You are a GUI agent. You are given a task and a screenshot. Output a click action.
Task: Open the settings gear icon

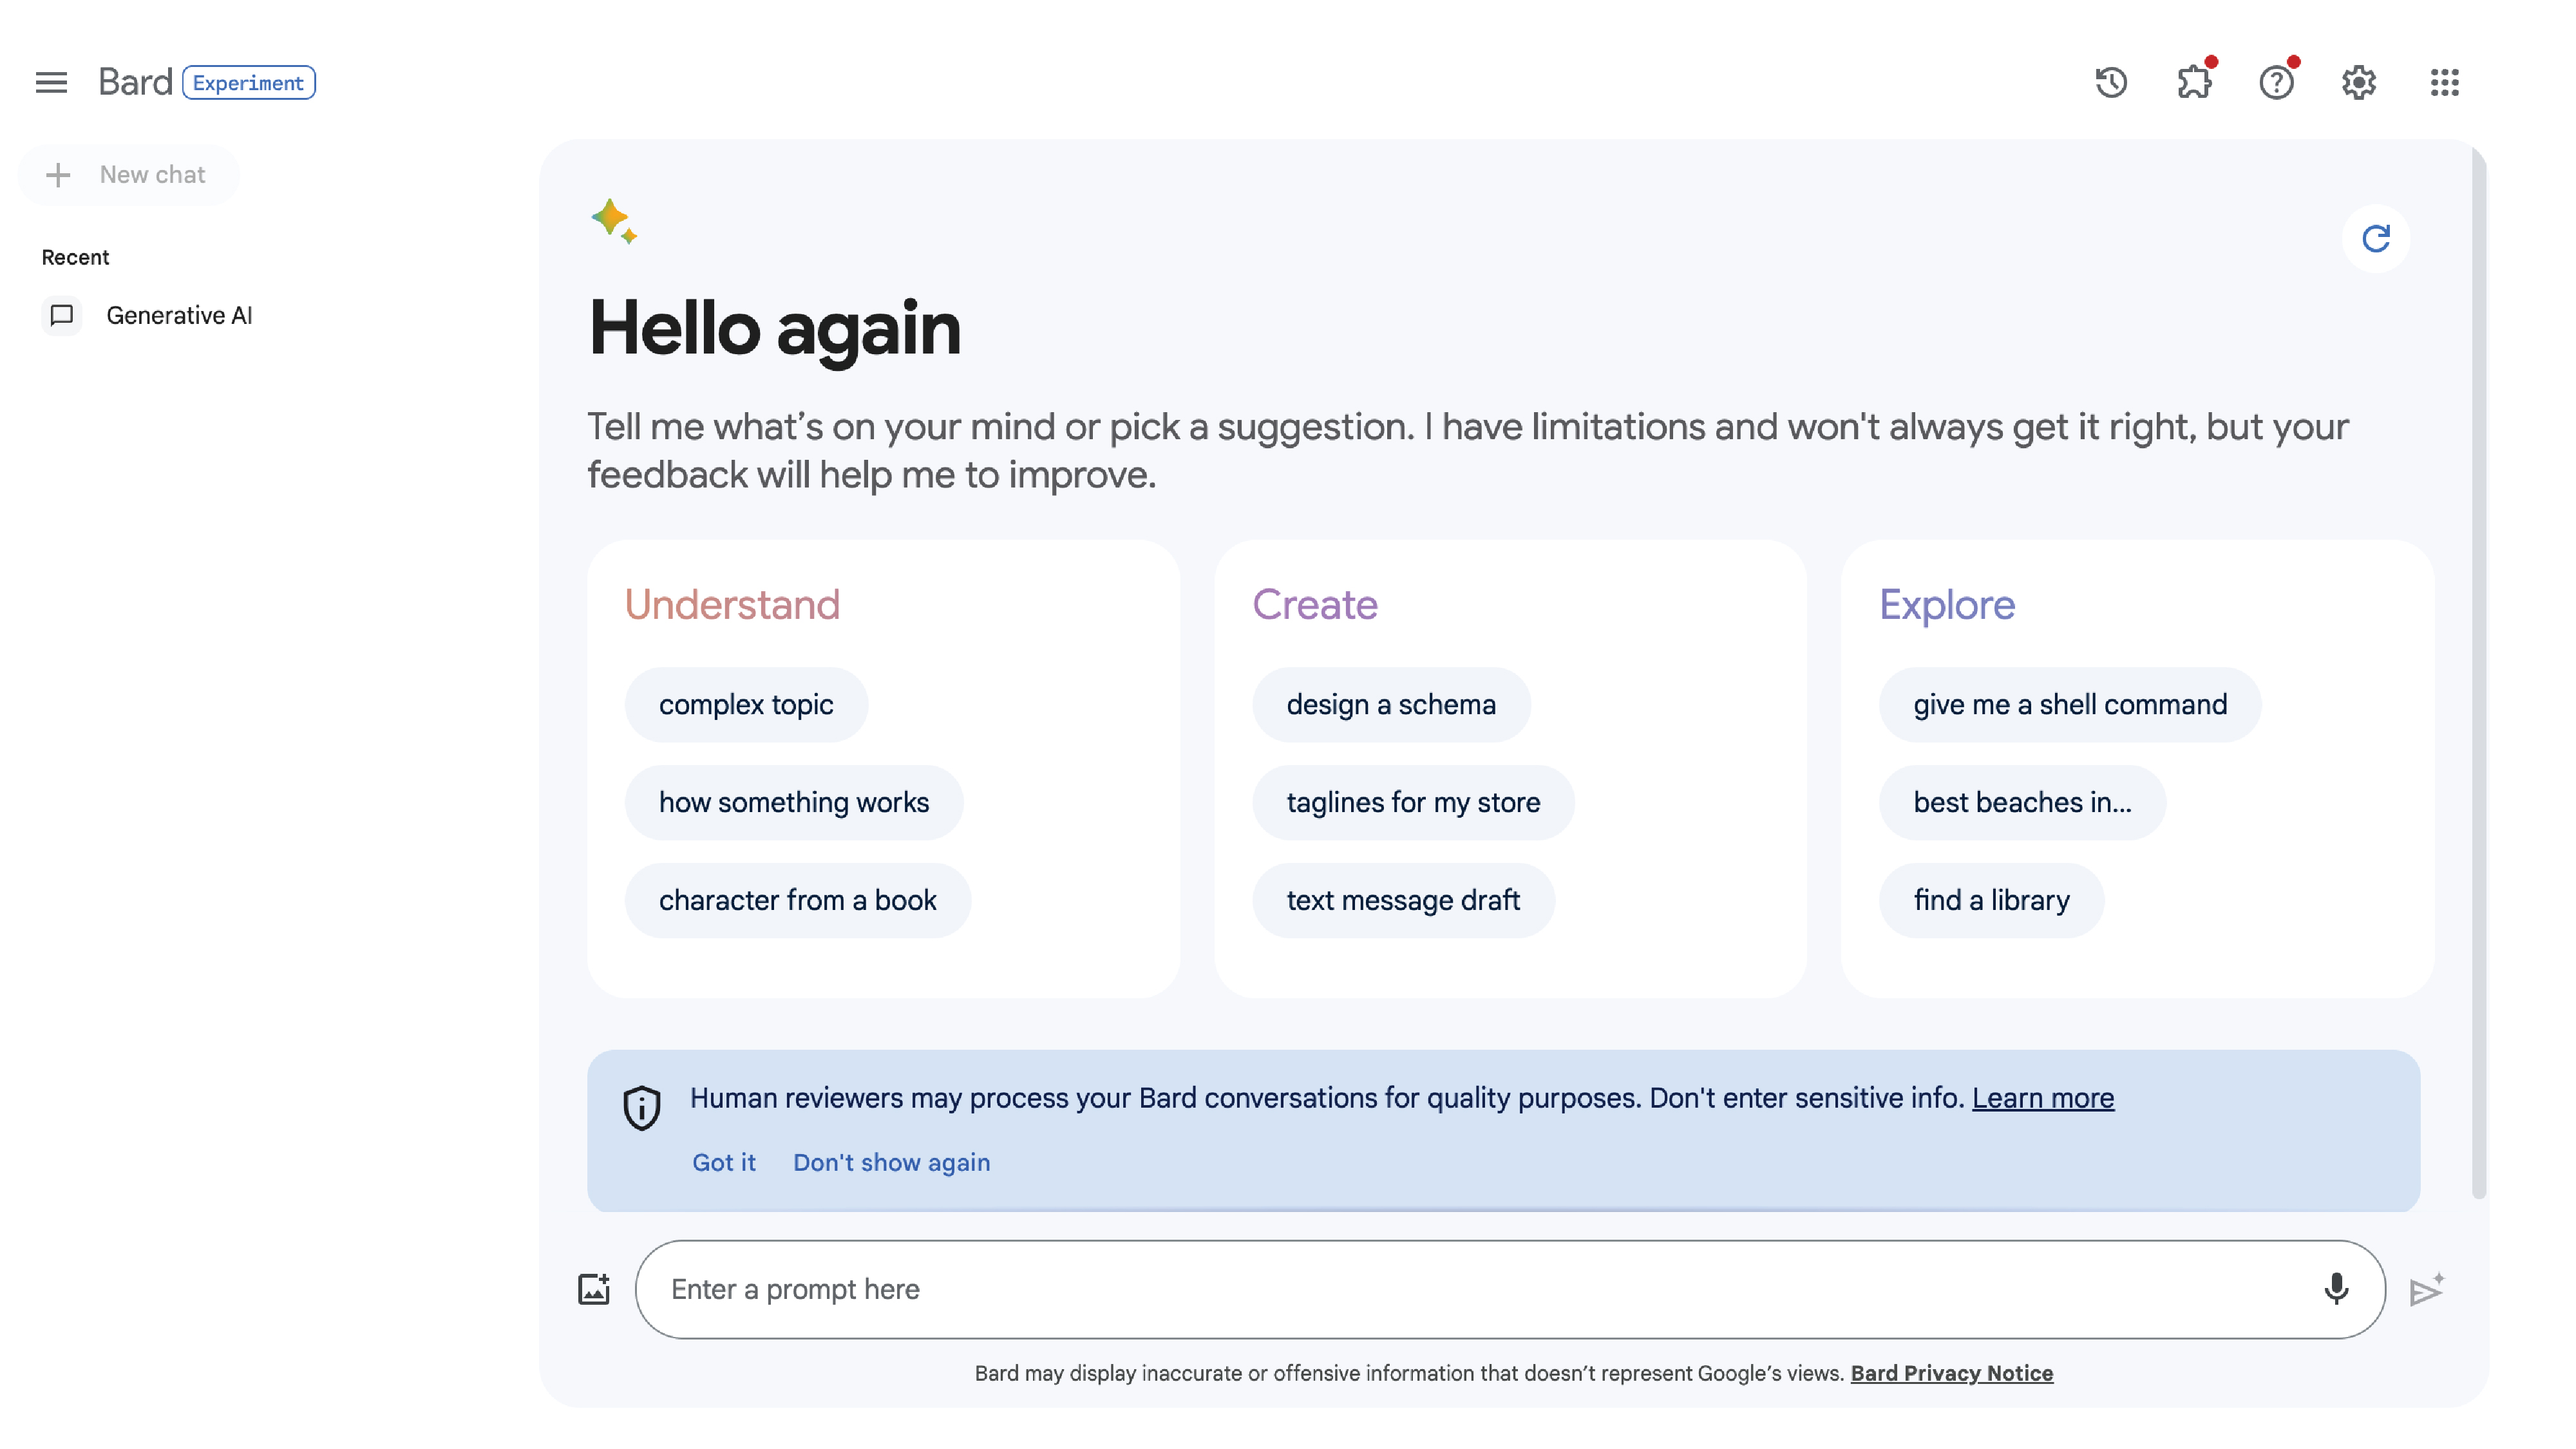(x=2359, y=82)
